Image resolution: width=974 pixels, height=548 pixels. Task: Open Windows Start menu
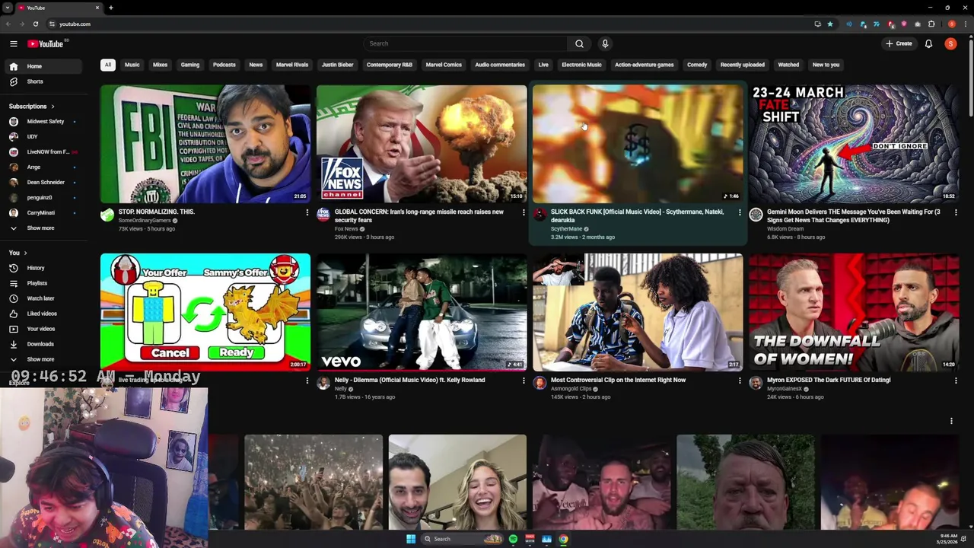[411, 539]
